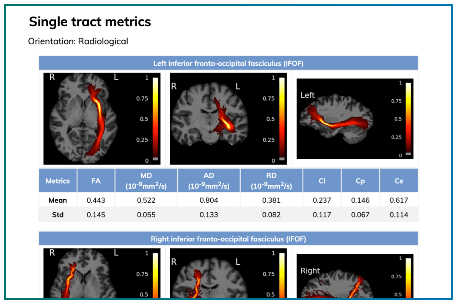Open the left IFOF sagittal brain image
Image resolution: width=457 pixels, height=304 pixels.
355,119
